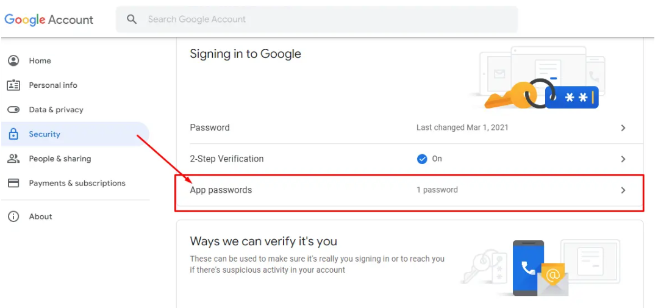The width and height of the screenshot is (658, 308).
Task: Click the About info circle icon
Action: (x=13, y=217)
